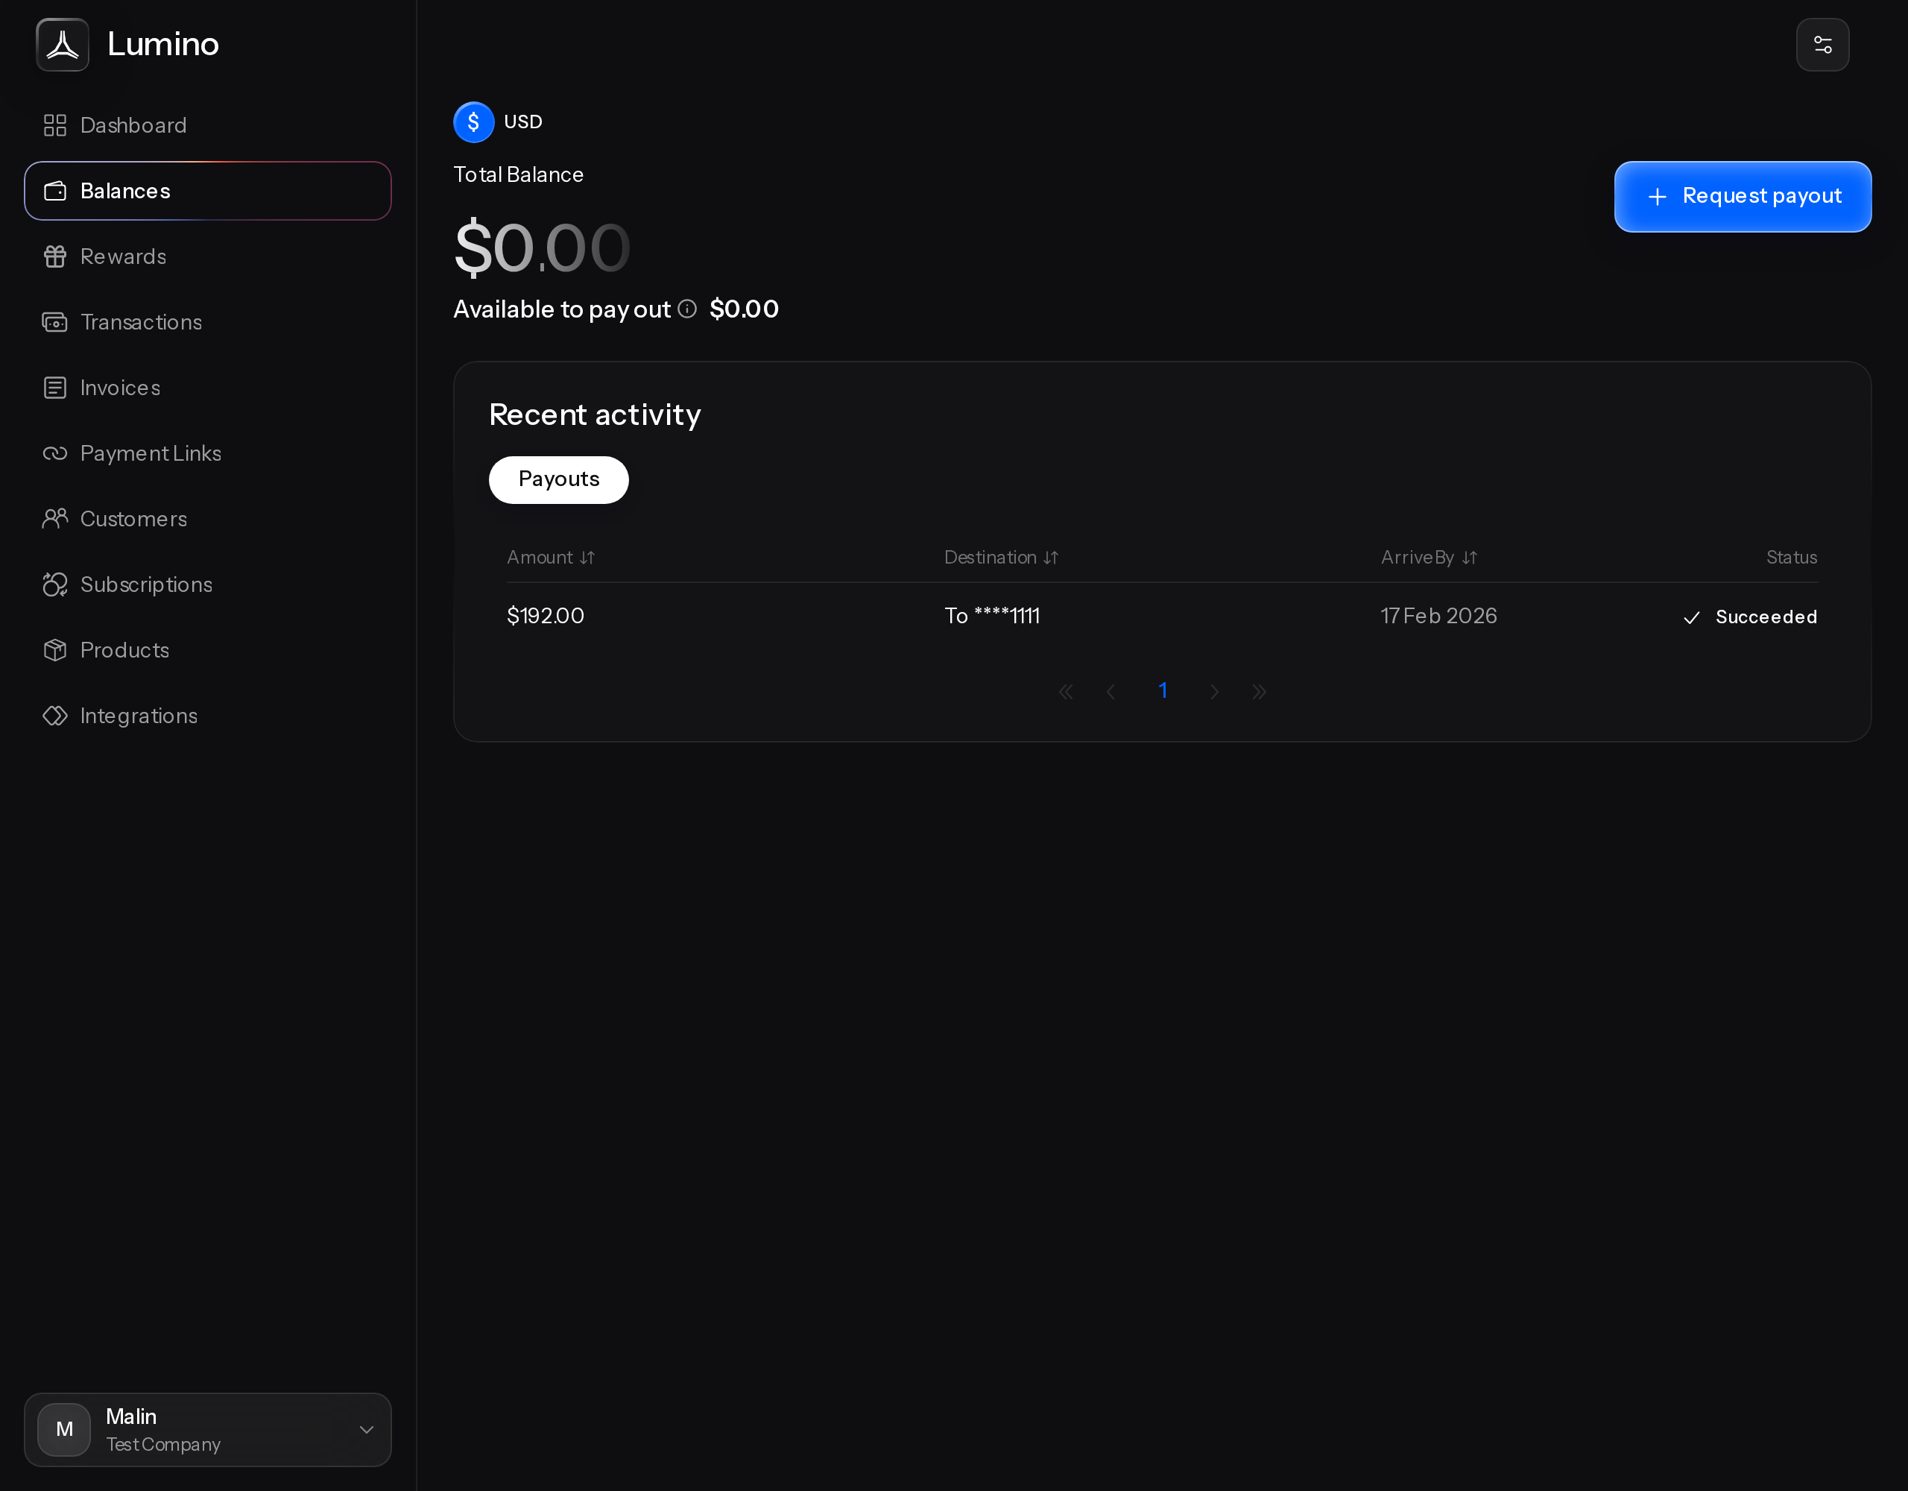Click the Lumino logo icon
This screenshot has width=1908, height=1491.
(x=63, y=45)
